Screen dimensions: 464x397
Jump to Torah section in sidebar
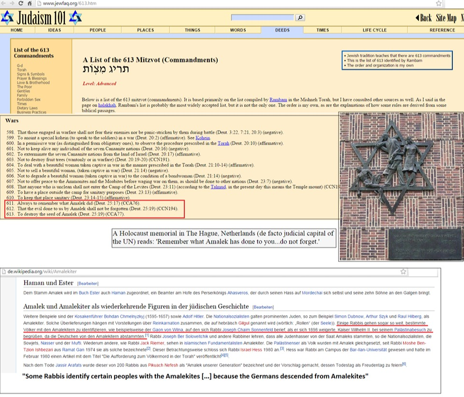coord(22,70)
